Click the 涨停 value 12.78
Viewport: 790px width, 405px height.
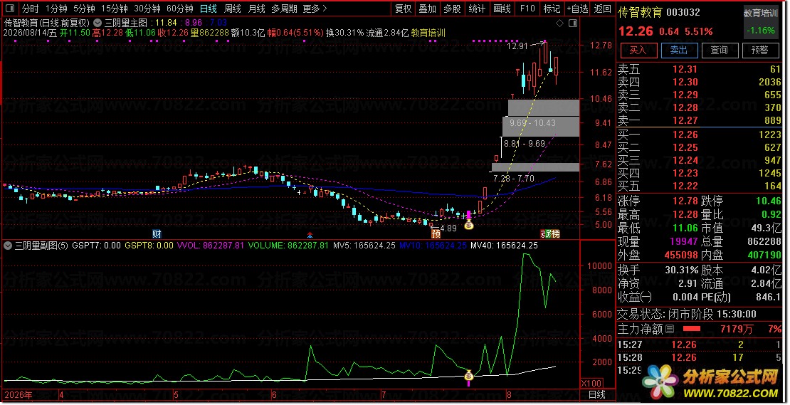tap(685, 201)
